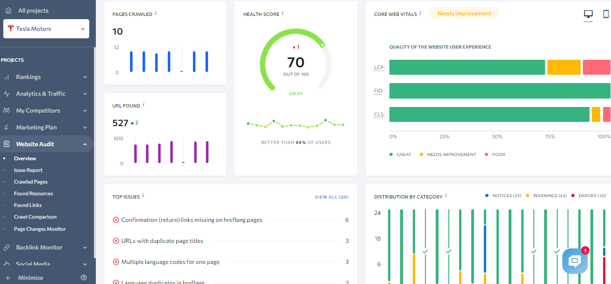
Task: Open the Tesla Motors project dropdown
Action: pos(46,29)
